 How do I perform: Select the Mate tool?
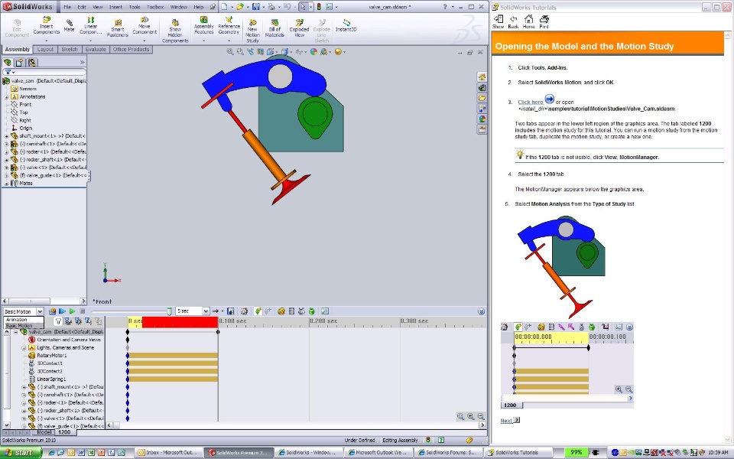pyautogui.click(x=70, y=26)
